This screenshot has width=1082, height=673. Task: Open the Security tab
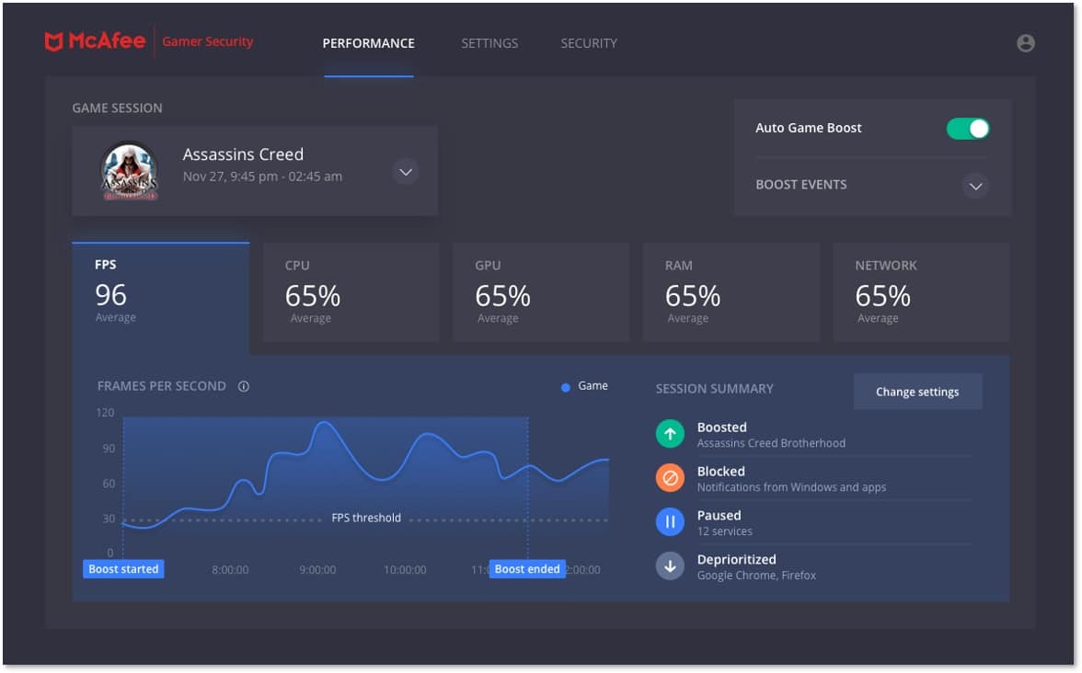click(589, 43)
